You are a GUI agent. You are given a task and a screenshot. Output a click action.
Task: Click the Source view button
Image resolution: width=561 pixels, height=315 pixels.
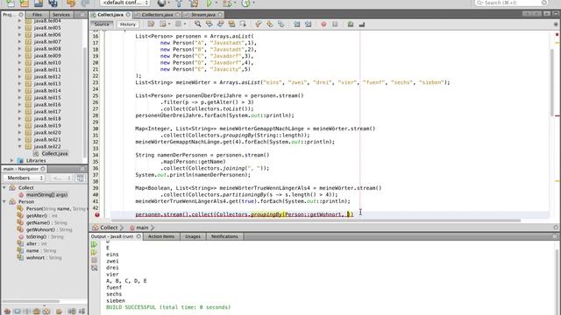click(x=102, y=24)
